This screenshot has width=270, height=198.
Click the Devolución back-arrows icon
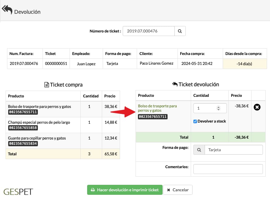(7, 10)
